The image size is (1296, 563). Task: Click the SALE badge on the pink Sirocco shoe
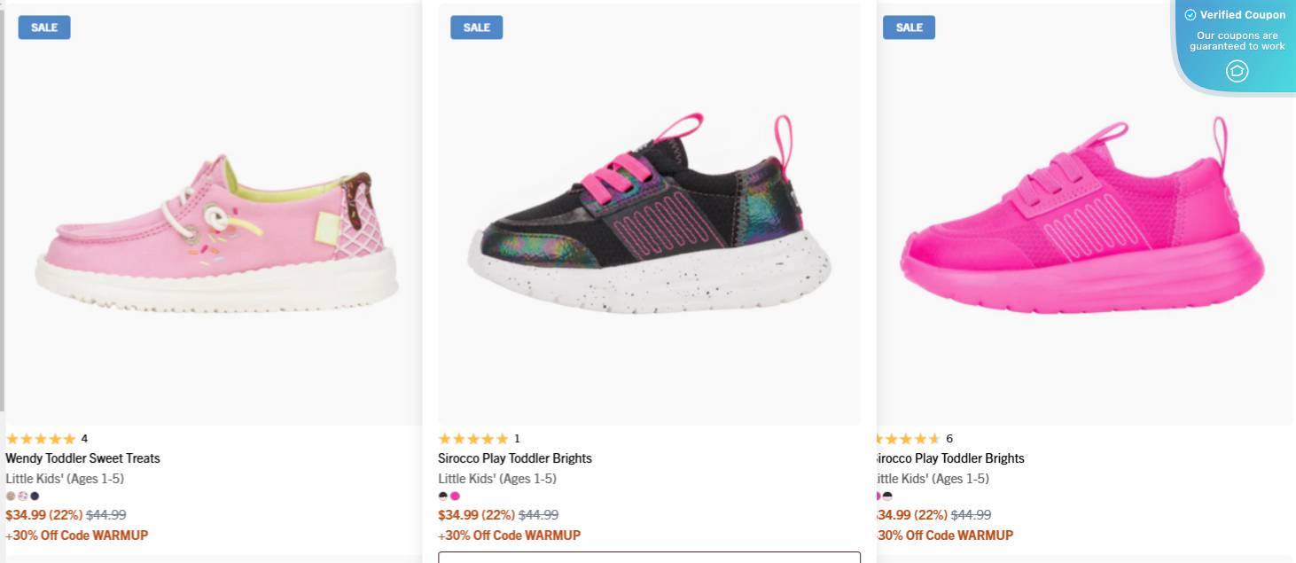(909, 27)
